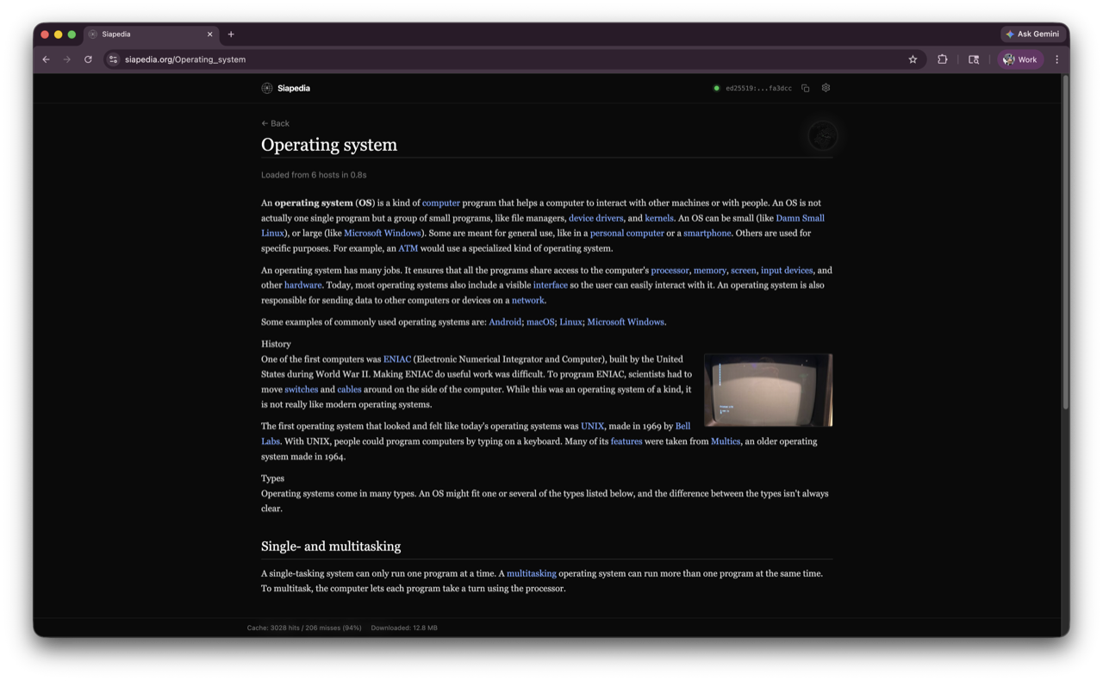
Task: Open the device drivers link
Action: tap(595, 218)
